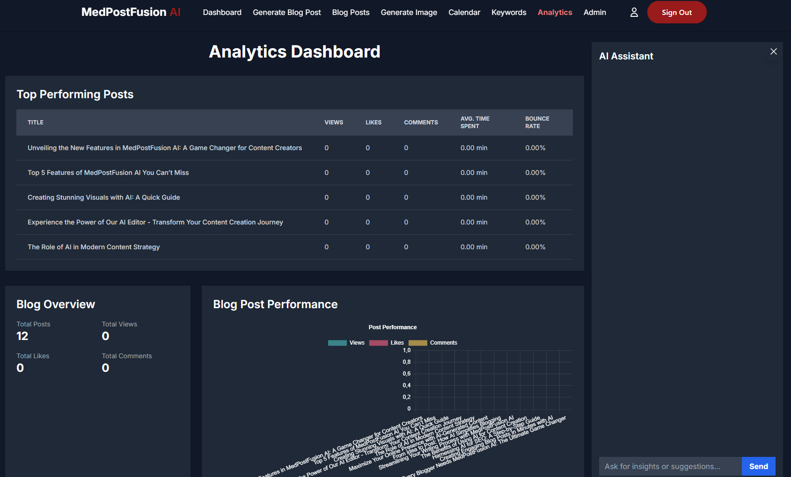
Task: Click bounce rate of 'The Role of AI' row
Action: [535, 247]
